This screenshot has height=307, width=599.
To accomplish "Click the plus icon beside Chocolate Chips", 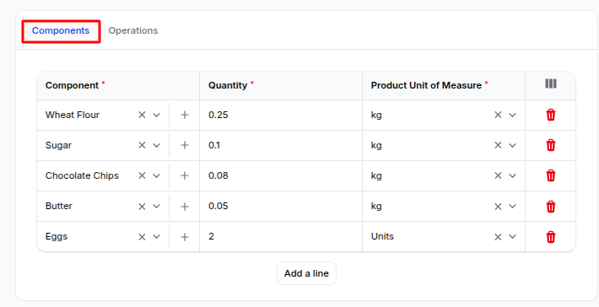I will (x=185, y=175).
